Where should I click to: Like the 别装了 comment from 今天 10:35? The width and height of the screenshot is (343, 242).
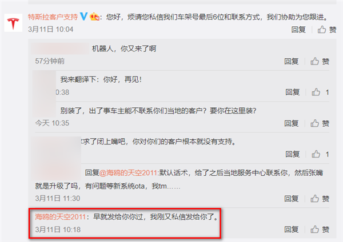[320, 123]
